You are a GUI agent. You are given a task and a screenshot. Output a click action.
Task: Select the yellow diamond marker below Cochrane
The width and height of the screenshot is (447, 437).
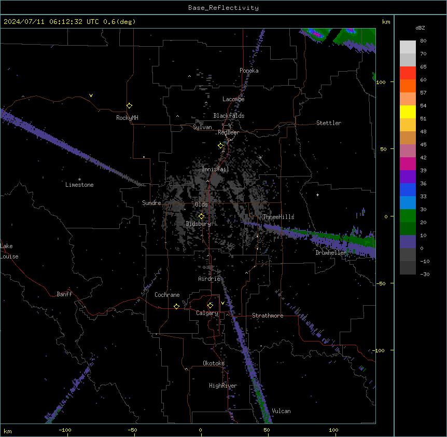tap(176, 306)
